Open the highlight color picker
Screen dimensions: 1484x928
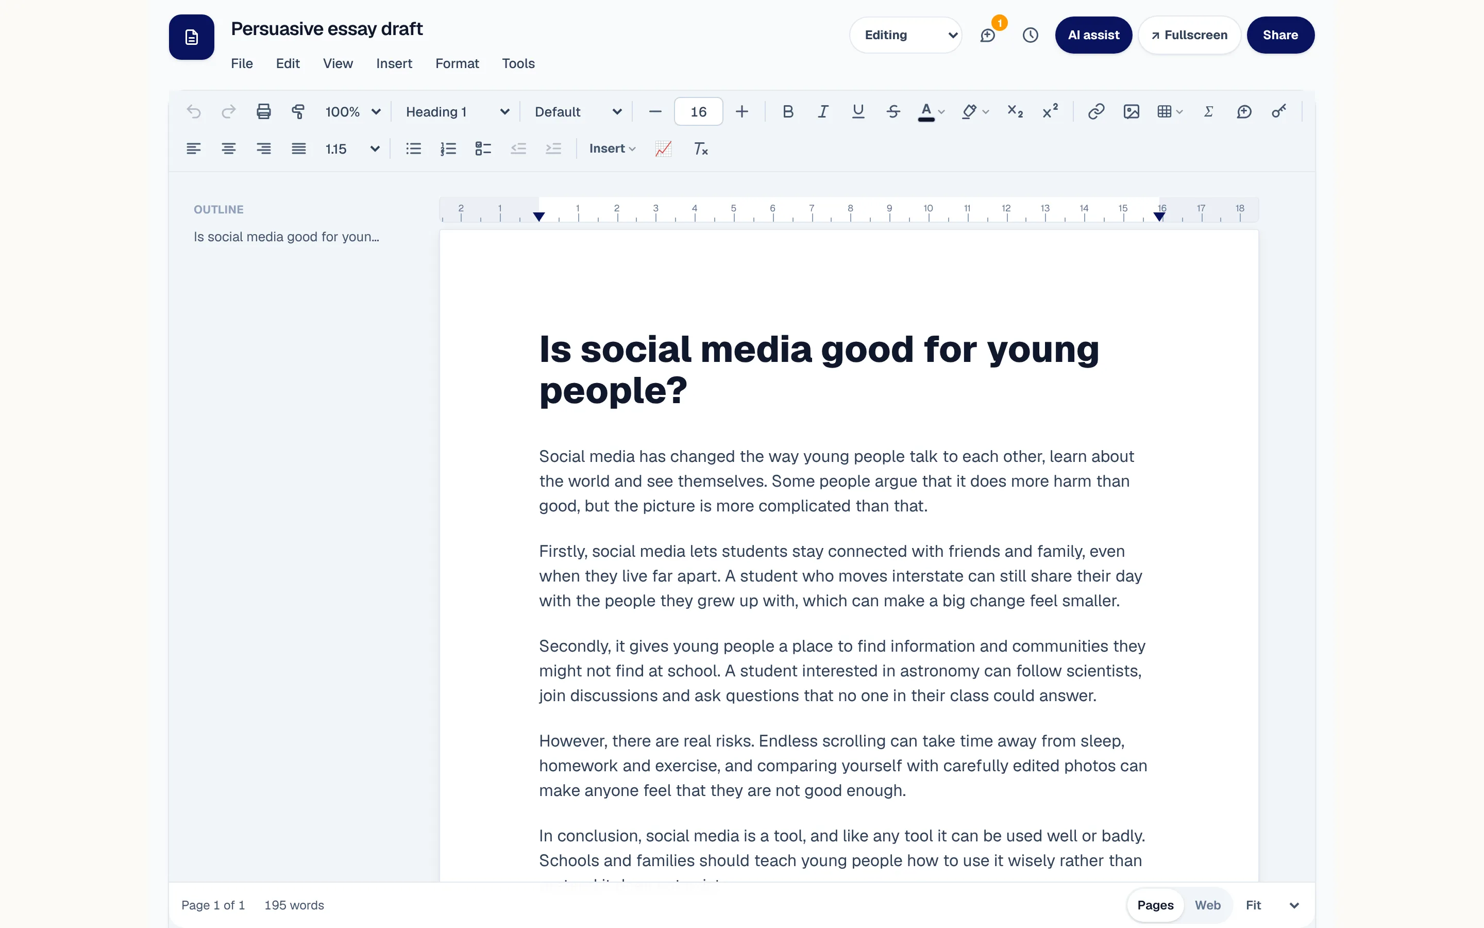[975, 112]
